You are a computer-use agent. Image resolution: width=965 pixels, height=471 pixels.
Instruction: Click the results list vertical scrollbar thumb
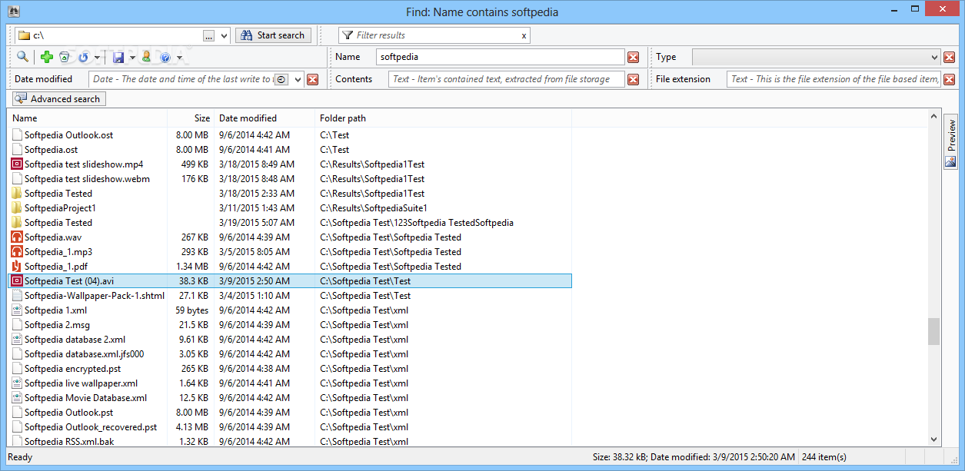coord(934,332)
